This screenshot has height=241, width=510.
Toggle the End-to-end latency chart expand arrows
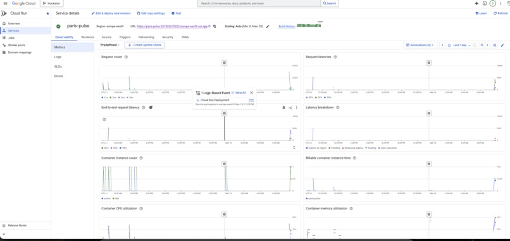click(x=294, y=147)
